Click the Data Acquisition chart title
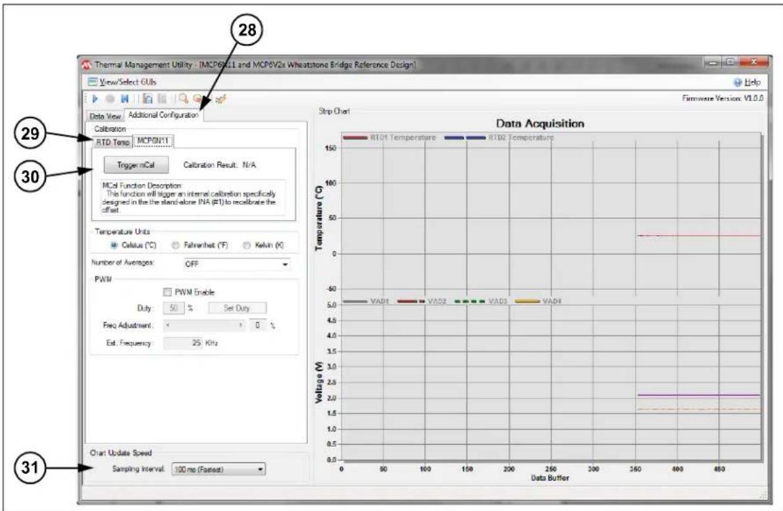 click(x=540, y=123)
